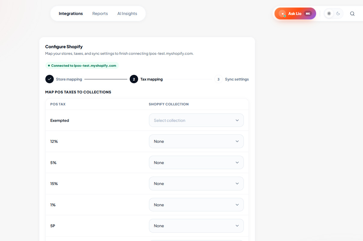Open collection dropdown for 12% tax
Image resolution: width=363 pixels, height=241 pixels.
(x=196, y=141)
